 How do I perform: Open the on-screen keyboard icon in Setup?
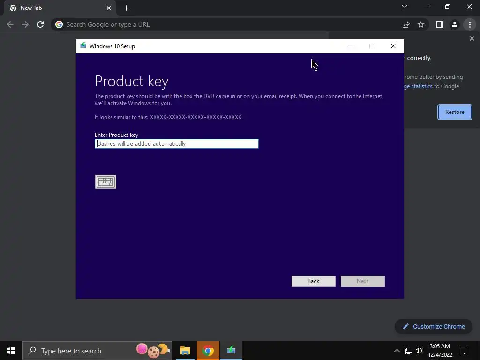[x=105, y=182]
